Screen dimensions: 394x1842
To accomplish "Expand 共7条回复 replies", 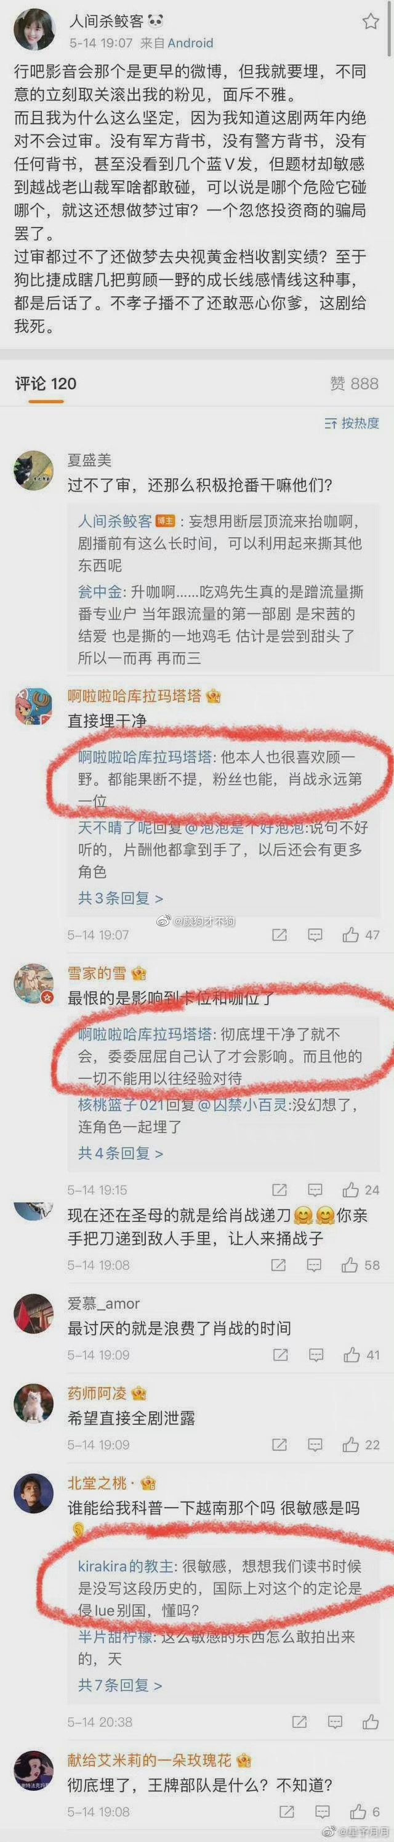I will (120, 1685).
